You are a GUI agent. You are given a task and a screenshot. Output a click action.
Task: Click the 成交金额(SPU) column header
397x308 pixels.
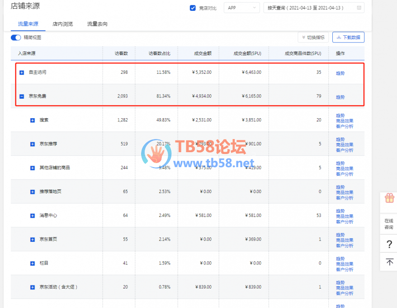[x=247, y=53]
